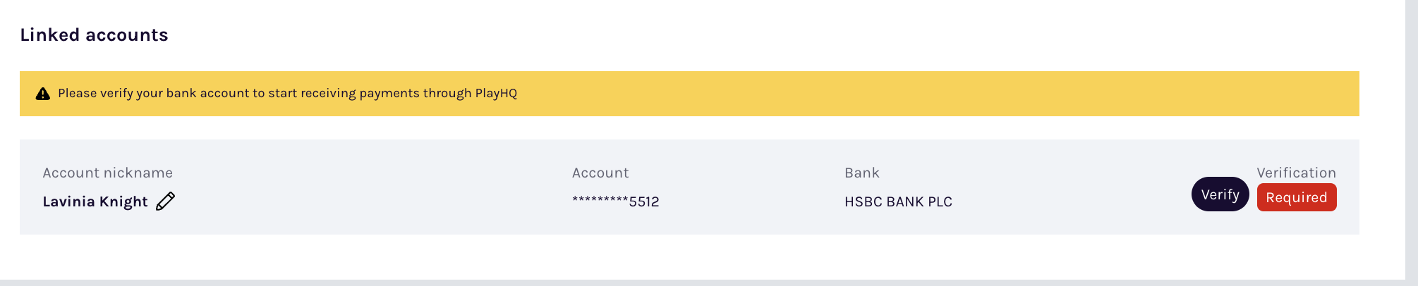The width and height of the screenshot is (1418, 286).
Task: Click the warning triangle icon in yellow banner
Action: [x=43, y=94]
